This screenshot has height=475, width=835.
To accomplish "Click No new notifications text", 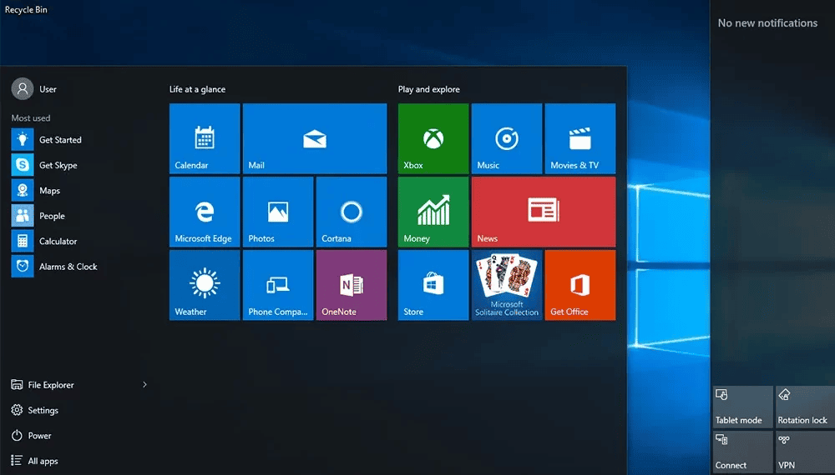I will tap(767, 22).
